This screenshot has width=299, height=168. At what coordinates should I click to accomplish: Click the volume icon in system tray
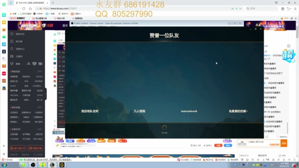[272, 165]
